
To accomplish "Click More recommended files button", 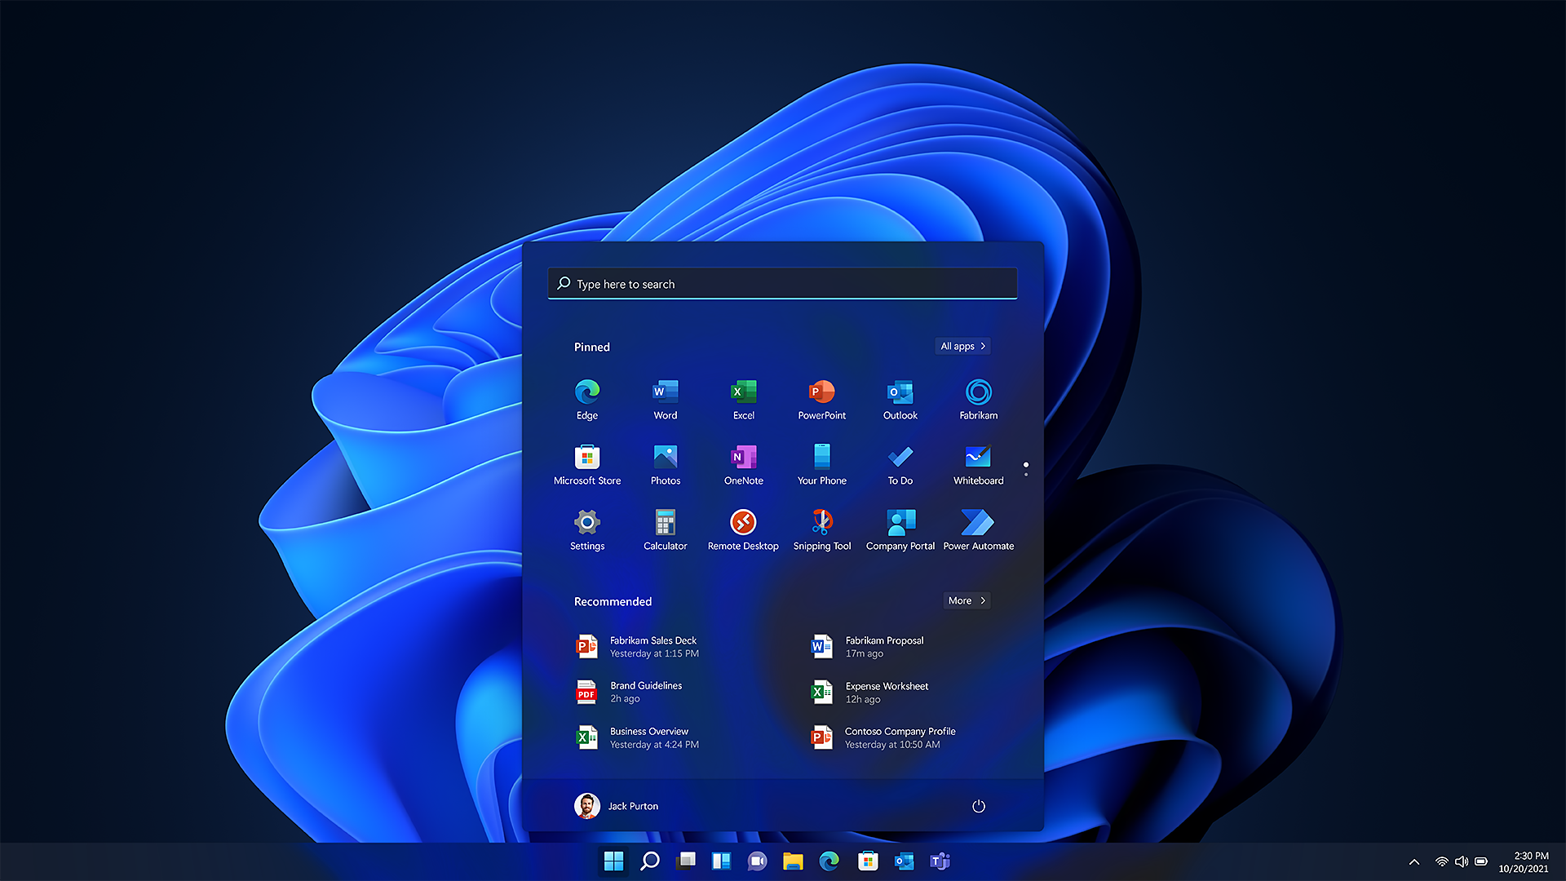I will [966, 600].
